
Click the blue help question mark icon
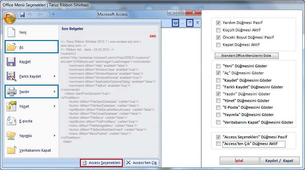175,23
